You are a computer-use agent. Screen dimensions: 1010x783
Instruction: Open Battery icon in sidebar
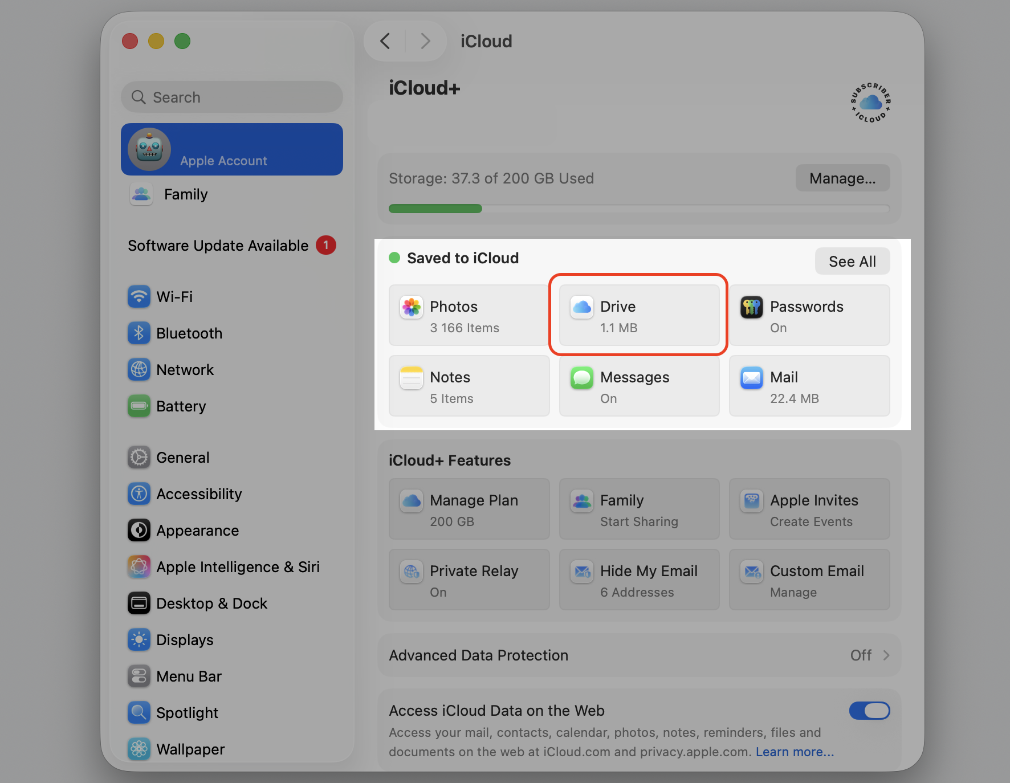tap(139, 406)
